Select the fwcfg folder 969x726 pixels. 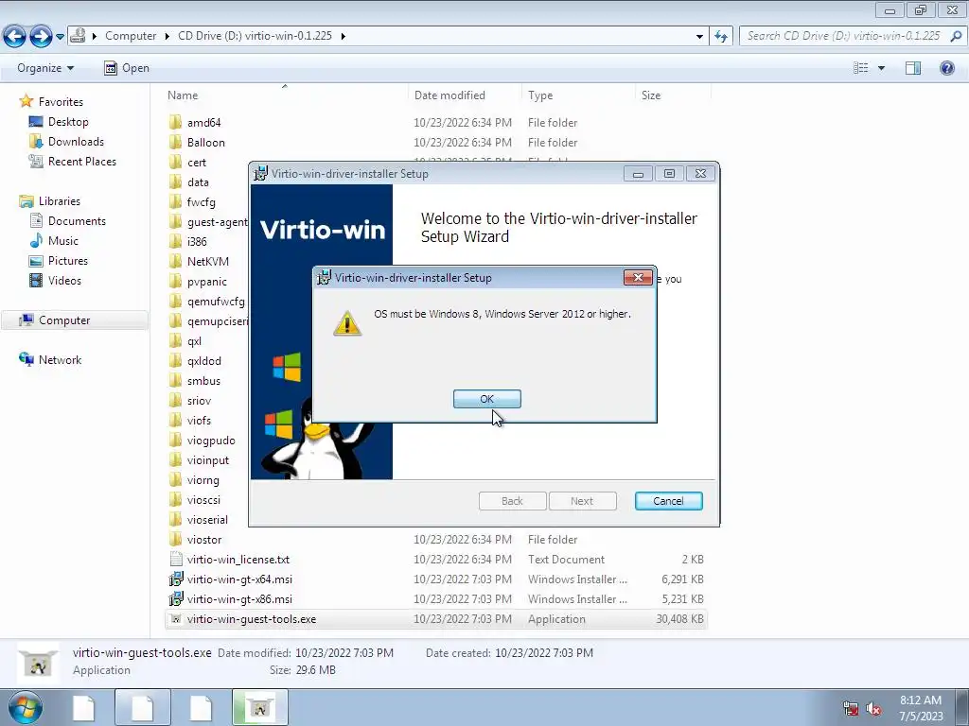[201, 202]
